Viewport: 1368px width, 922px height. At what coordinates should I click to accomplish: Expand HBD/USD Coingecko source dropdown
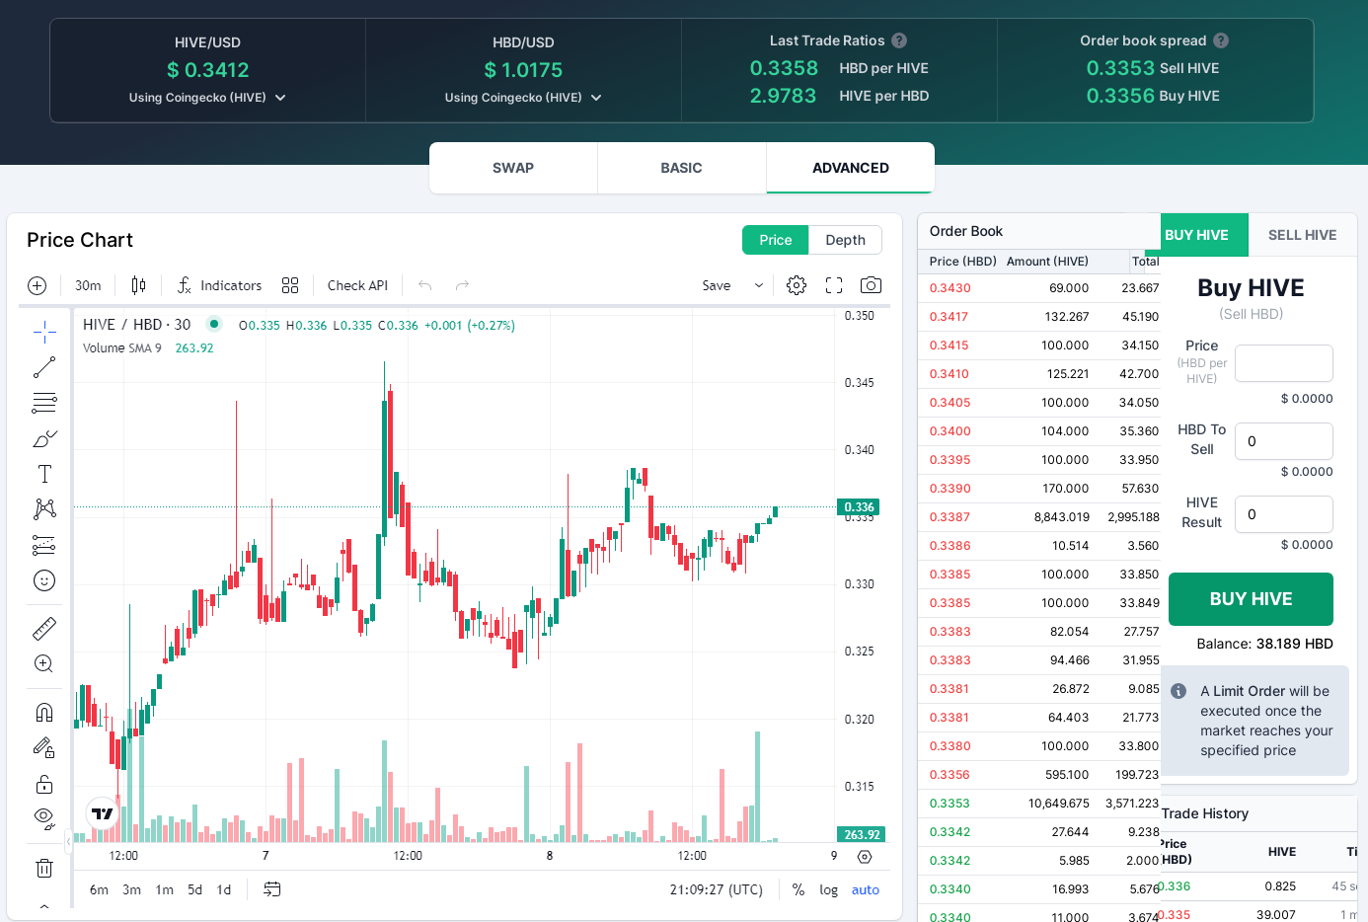click(x=523, y=98)
